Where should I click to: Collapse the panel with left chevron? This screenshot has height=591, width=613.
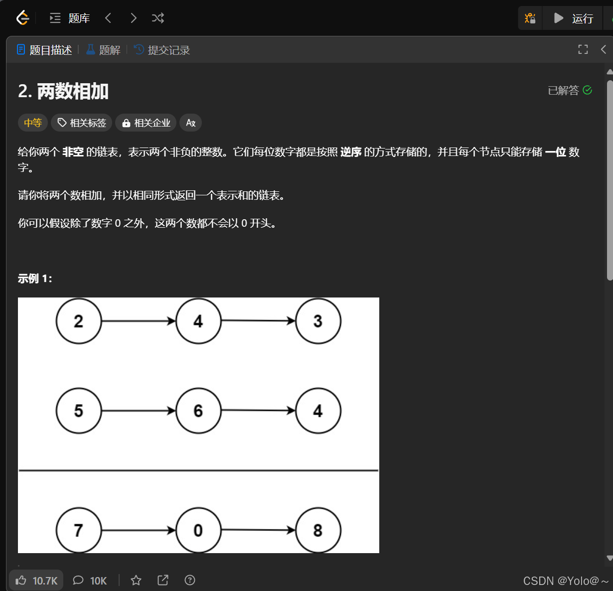[x=604, y=49]
